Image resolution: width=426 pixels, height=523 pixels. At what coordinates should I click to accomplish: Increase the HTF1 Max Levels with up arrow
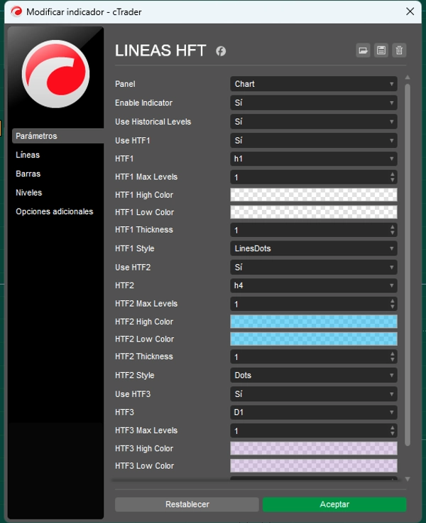(x=393, y=174)
